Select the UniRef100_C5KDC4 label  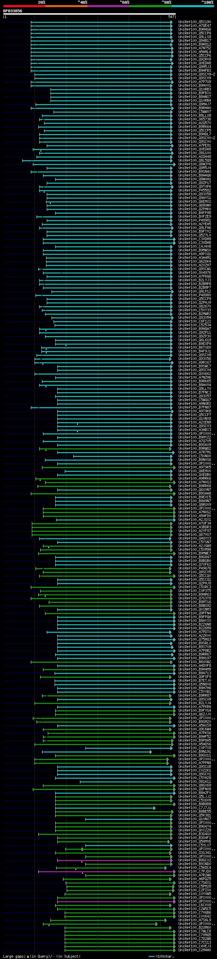point(194,867)
